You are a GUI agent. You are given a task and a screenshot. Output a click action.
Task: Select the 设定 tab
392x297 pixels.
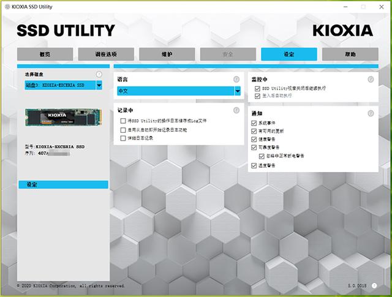pyautogui.click(x=289, y=55)
